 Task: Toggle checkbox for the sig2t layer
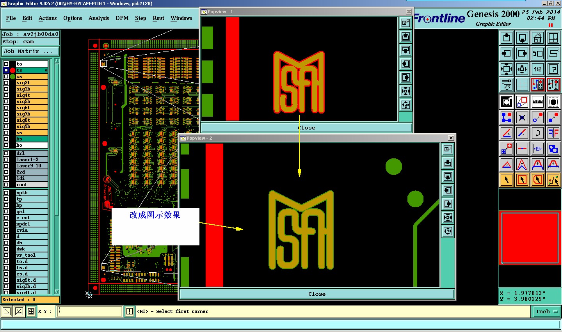[6, 83]
